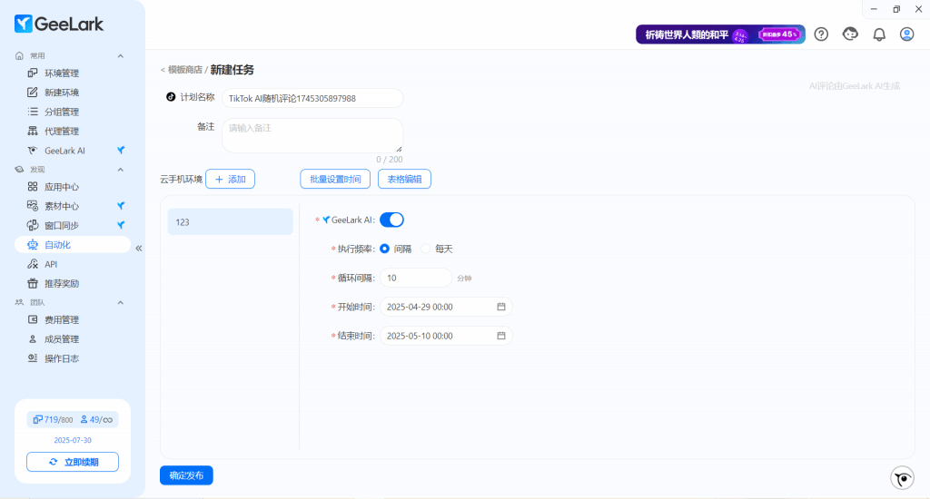The height and width of the screenshot is (499, 930).
Task: Click 模板商店 breadcrumb link
Action: [x=184, y=70]
